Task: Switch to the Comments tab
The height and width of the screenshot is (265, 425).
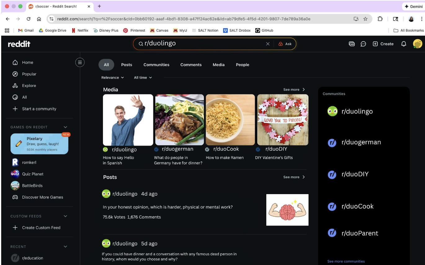Action: pyautogui.click(x=191, y=65)
